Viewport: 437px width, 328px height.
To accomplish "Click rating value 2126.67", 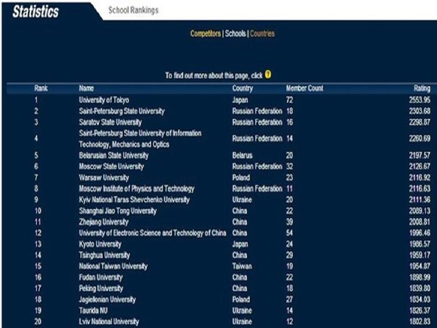I will [x=419, y=167].
